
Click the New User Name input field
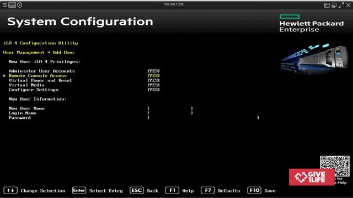pyautogui.click(x=170, y=108)
